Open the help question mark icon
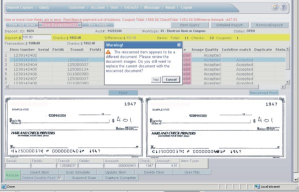Image resolution: width=299 pixels, height=192 pixels. pyautogui.click(x=283, y=7)
